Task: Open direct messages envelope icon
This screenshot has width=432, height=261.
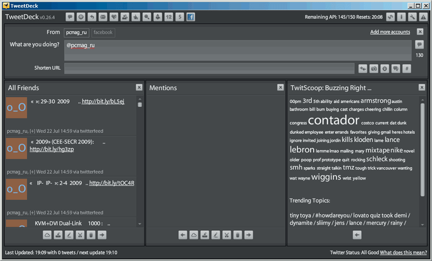Action: click(103, 17)
